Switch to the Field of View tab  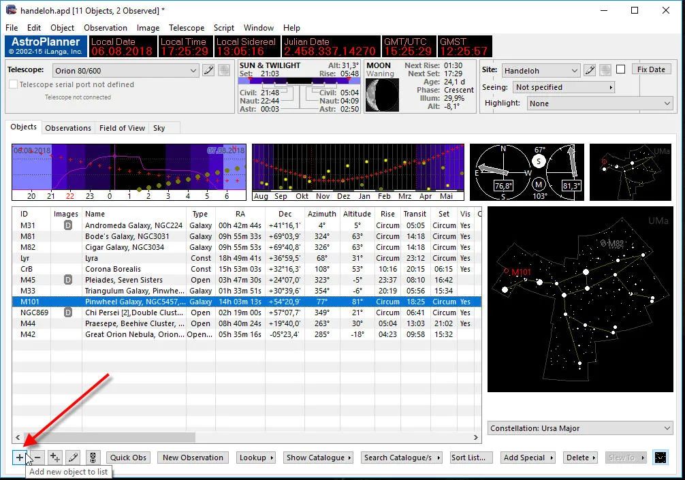pyautogui.click(x=122, y=128)
